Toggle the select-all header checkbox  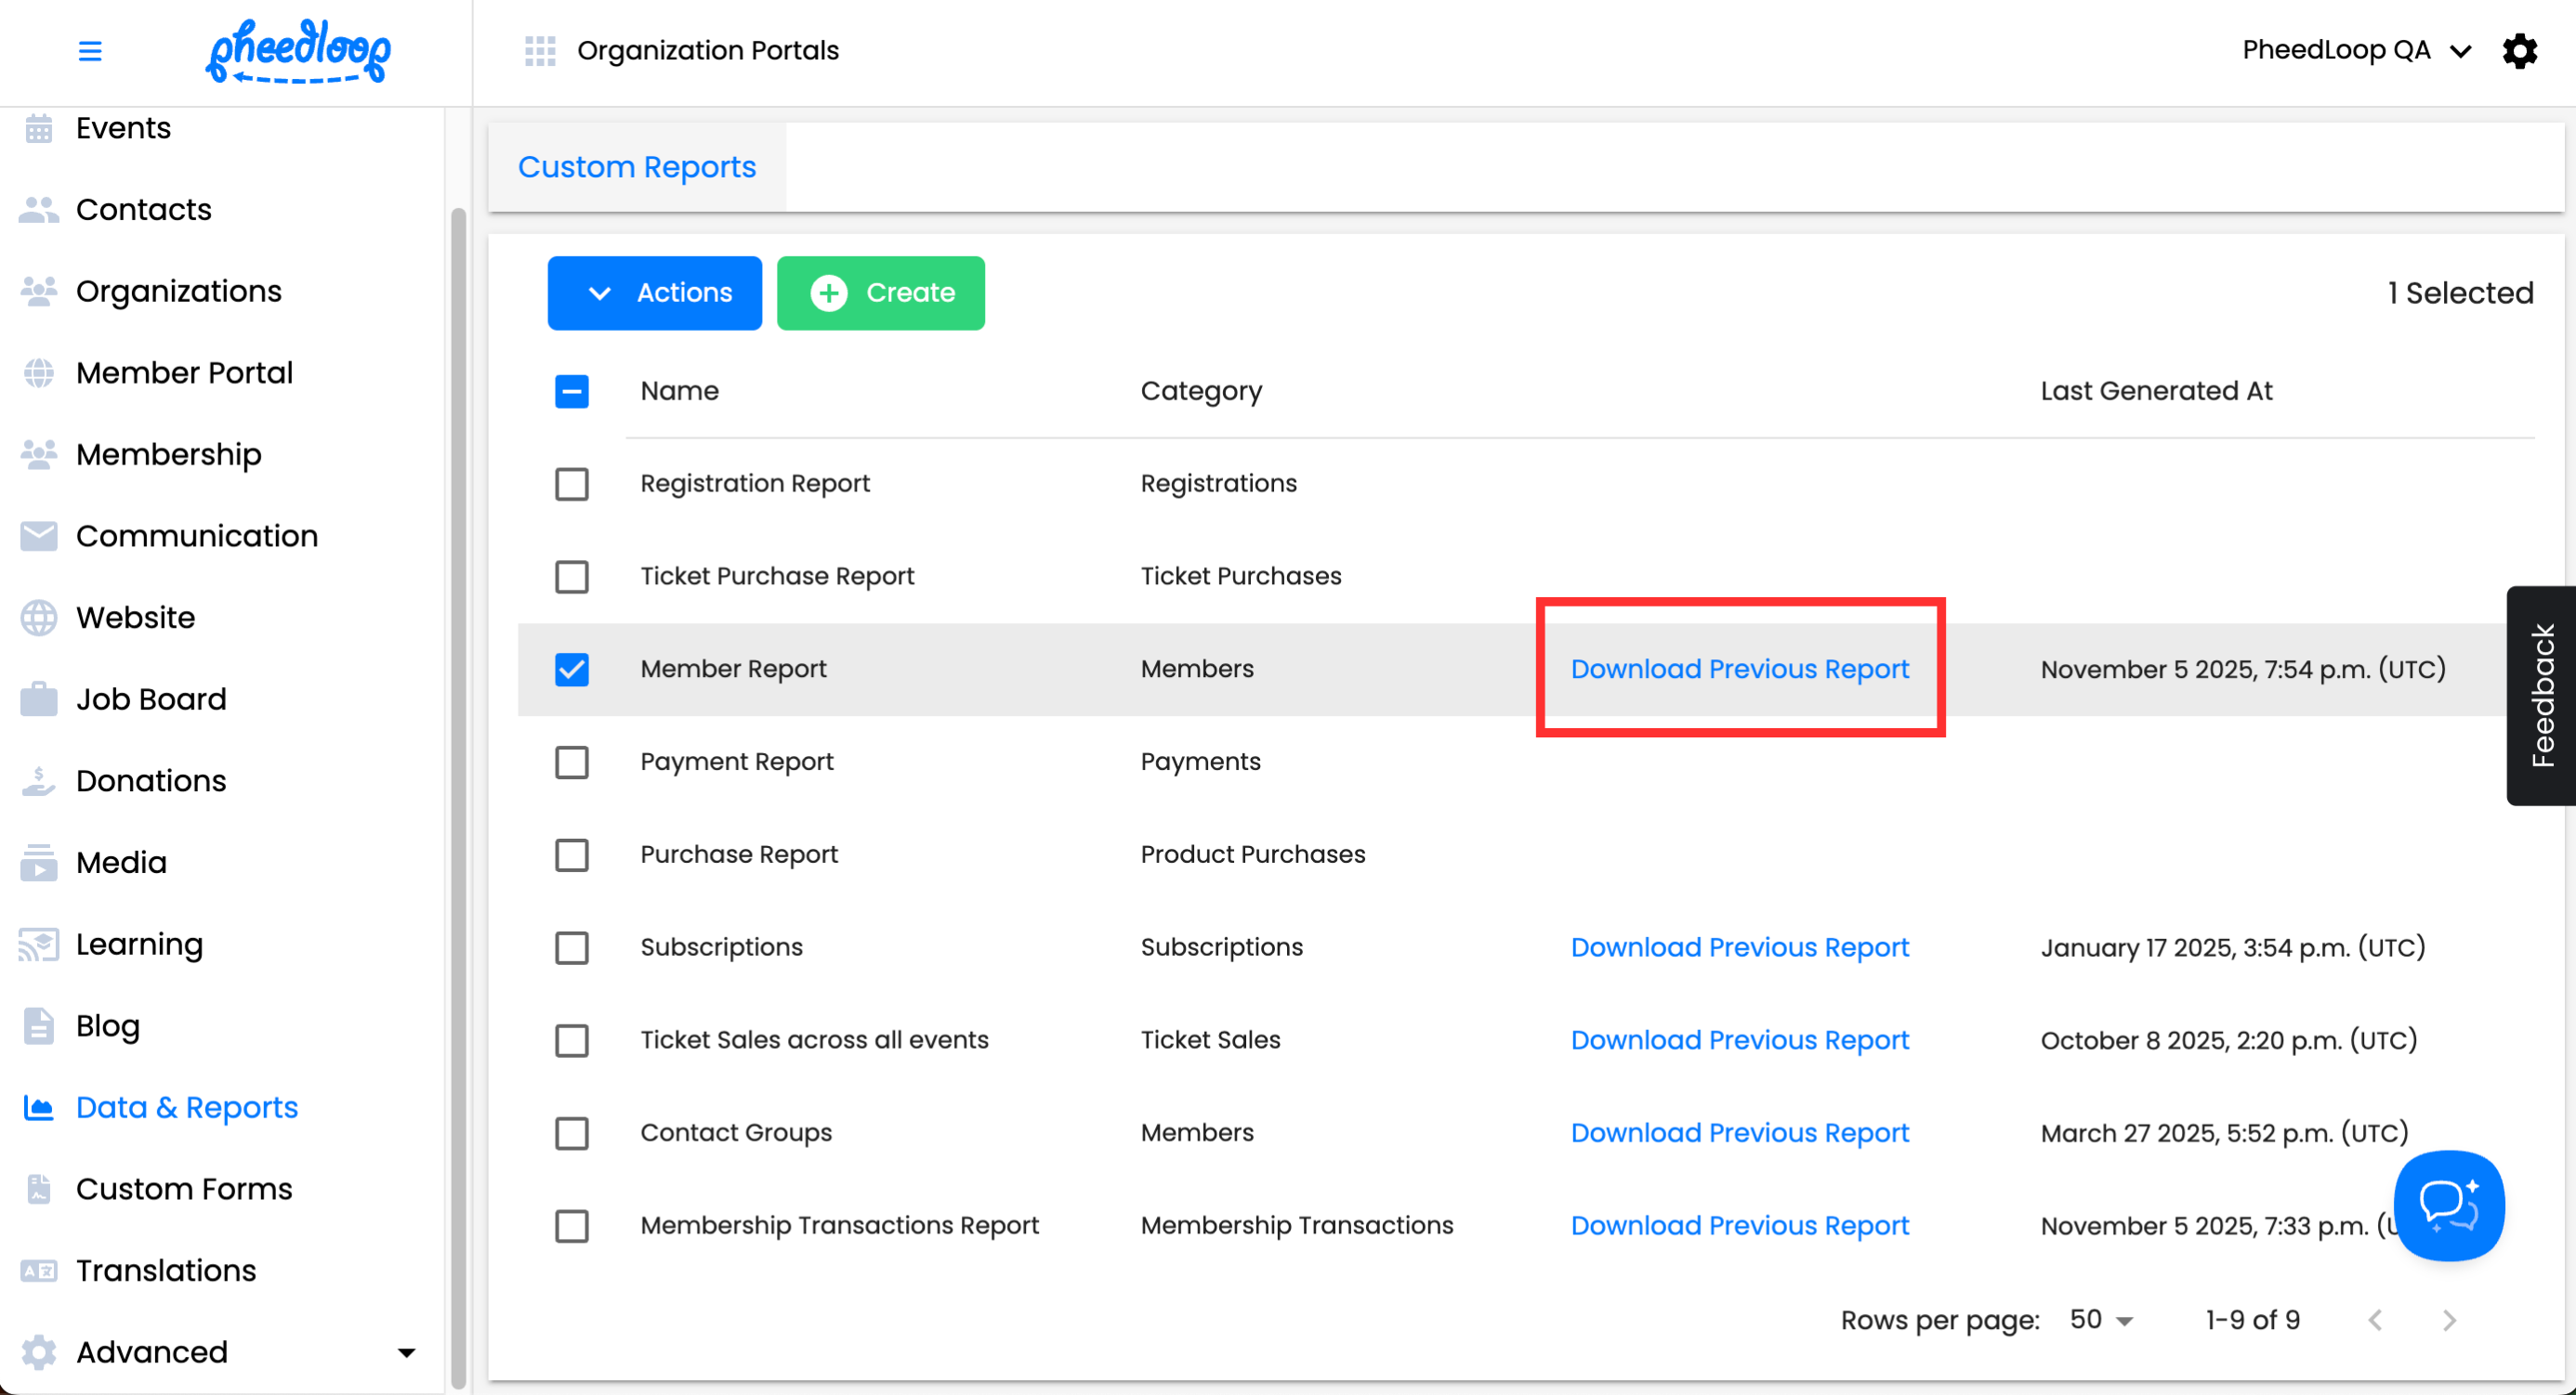572,392
